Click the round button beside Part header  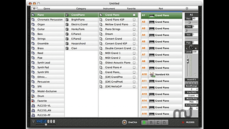pyautogui.click(x=187, y=8)
